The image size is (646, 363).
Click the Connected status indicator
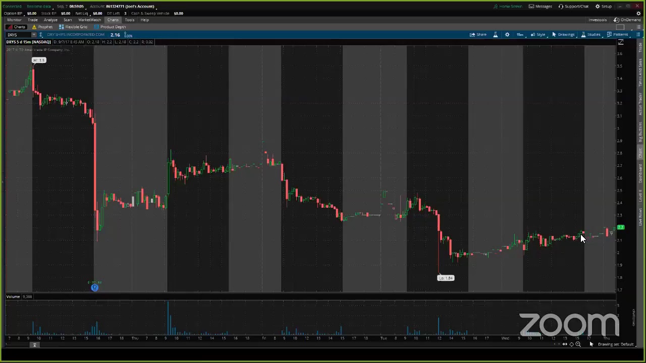[x=12, y=6]
